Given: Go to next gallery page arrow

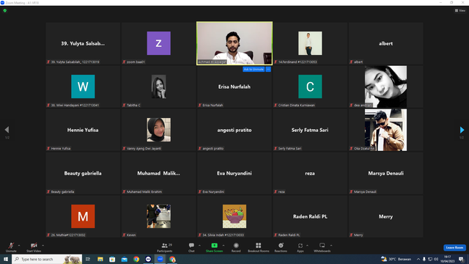Looking at the screenshot, I should [x=462, y=130].
